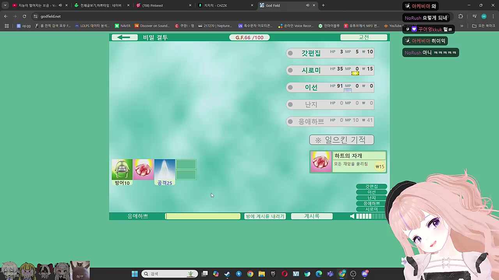
Task: Toggle the circle marker beside 갓편집
Action: pos(290,53)
